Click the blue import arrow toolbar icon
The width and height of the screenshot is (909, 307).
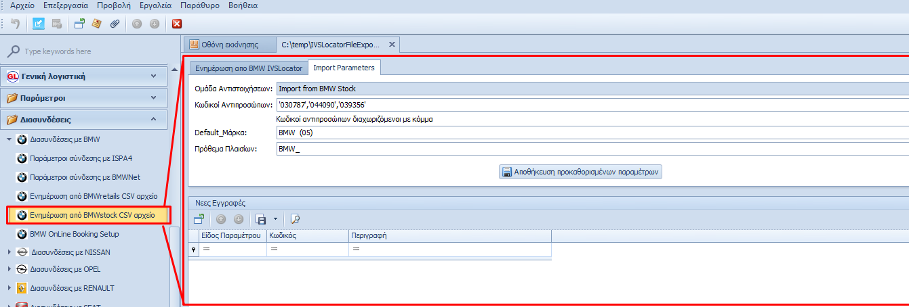tap(39, 24)
